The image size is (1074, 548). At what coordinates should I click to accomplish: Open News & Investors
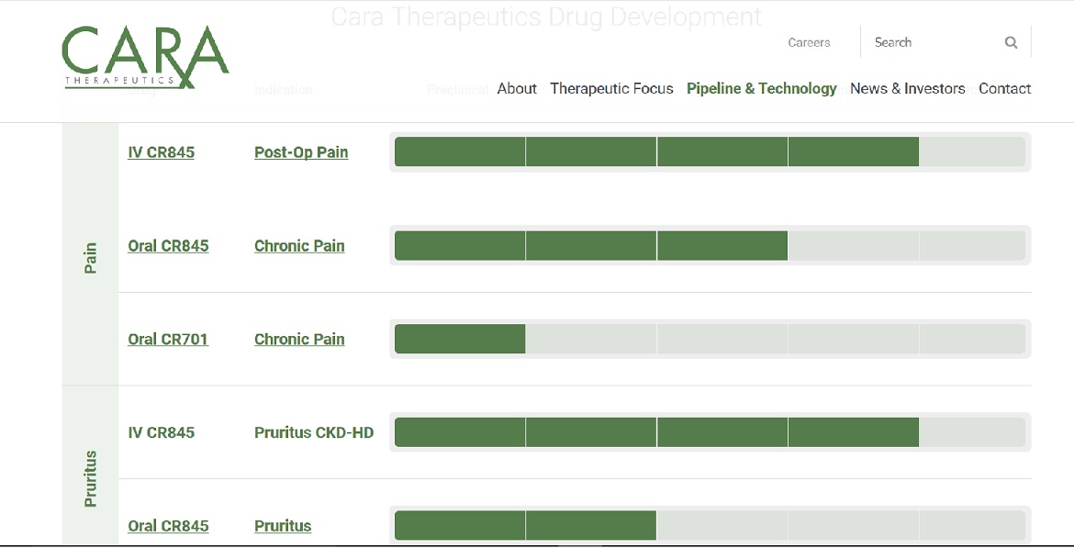pos(907,88)
